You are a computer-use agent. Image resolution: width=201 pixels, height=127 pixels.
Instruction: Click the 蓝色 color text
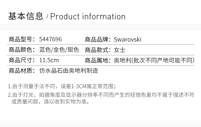pos(45,50)
